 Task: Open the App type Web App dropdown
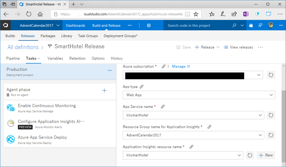[x=199, y=95]
